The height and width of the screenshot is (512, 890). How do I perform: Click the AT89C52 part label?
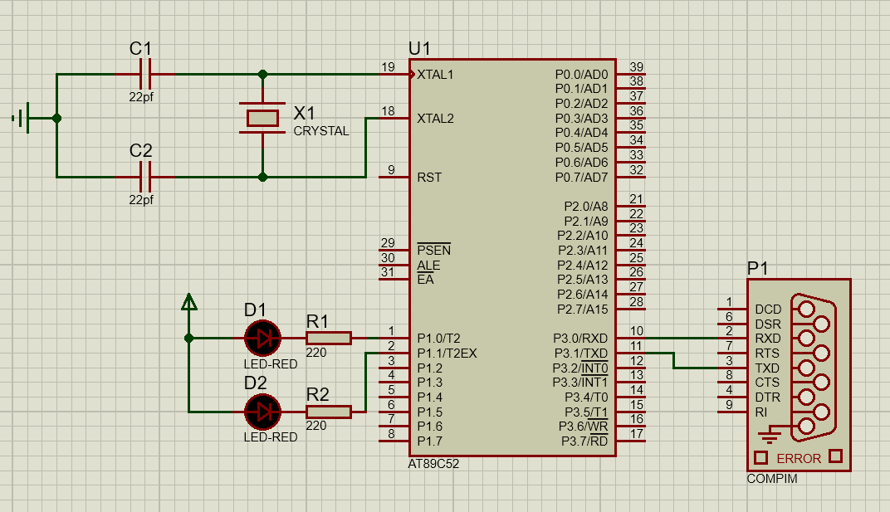[x=433, y=464]
